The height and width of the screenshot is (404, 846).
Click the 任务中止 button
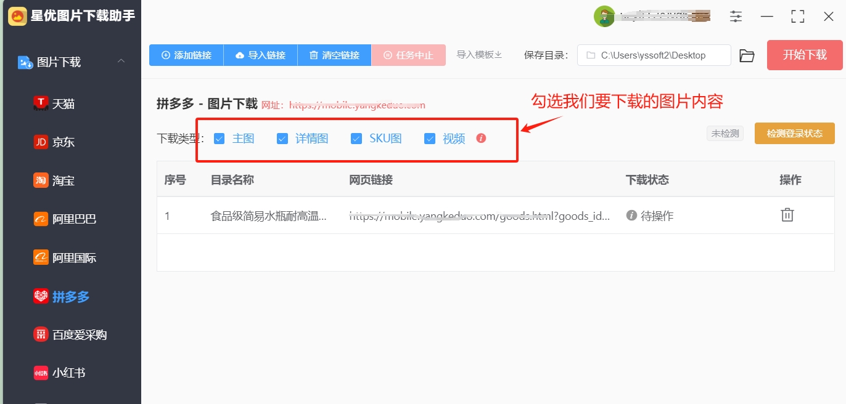[x=408, y=55]
